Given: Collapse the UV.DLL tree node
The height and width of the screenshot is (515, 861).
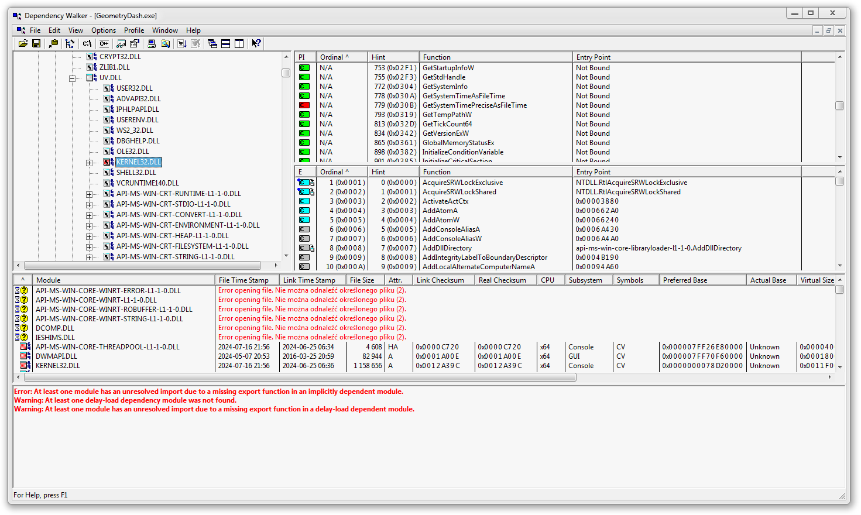Looking at the screenshot, I should coord(72,78).
